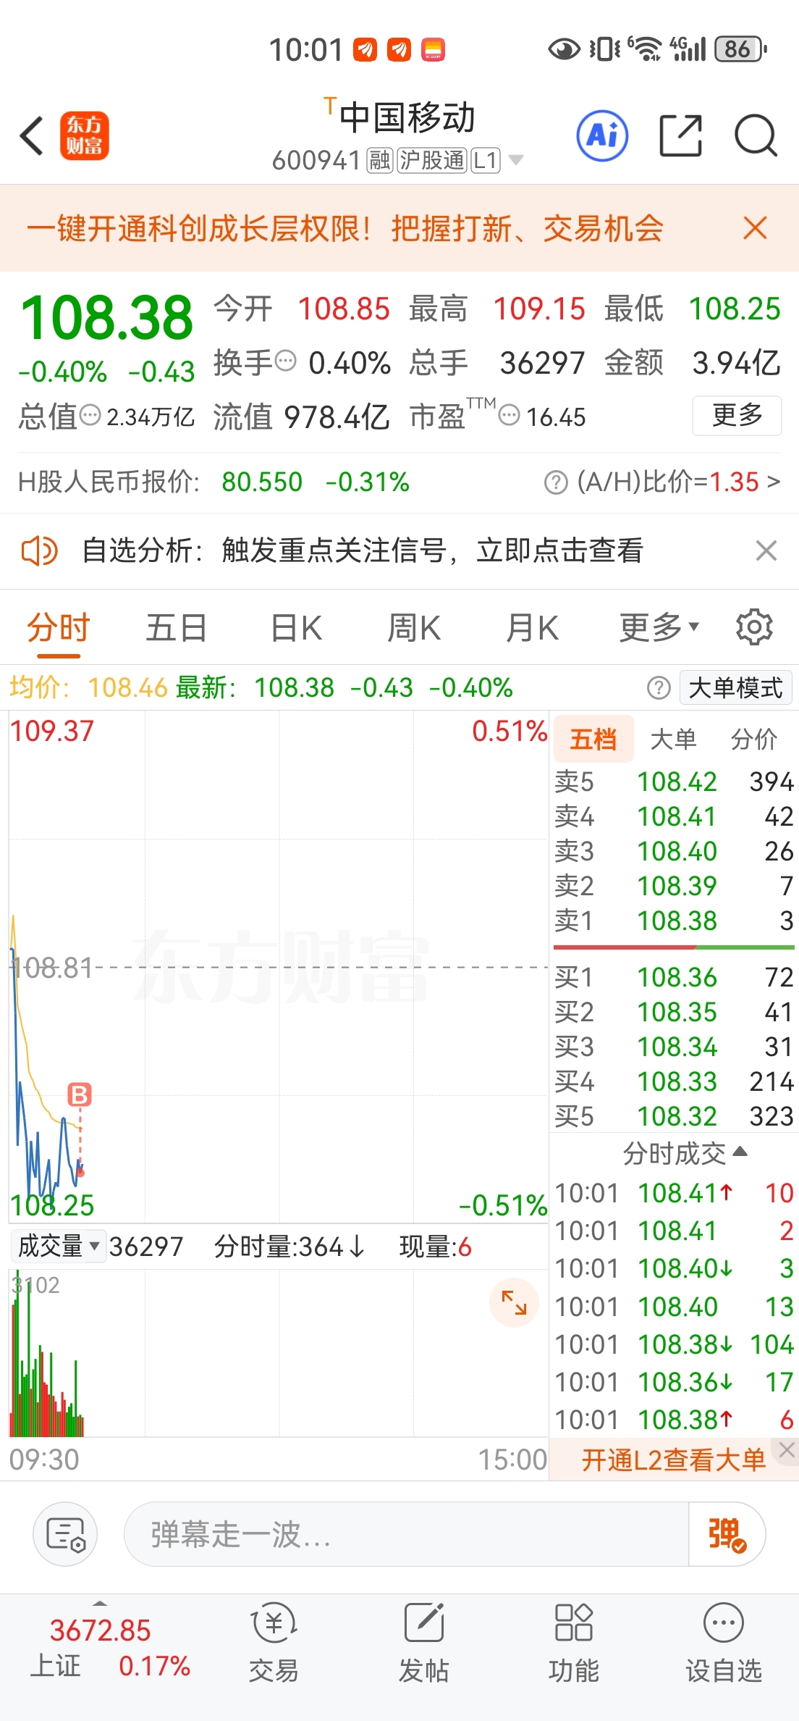The height and width of the screenshot is (1721, 799).
Task: Tap the back arrow icon
Action: pyautogui.click(x=32, y=135)
